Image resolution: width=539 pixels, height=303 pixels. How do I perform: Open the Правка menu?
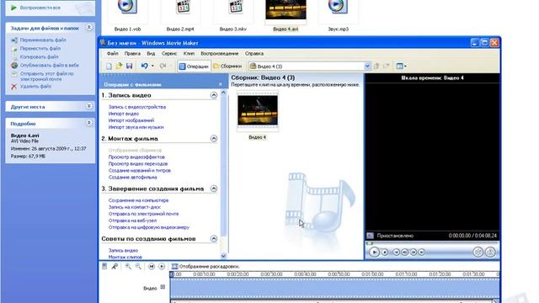(x=132, y=54)
